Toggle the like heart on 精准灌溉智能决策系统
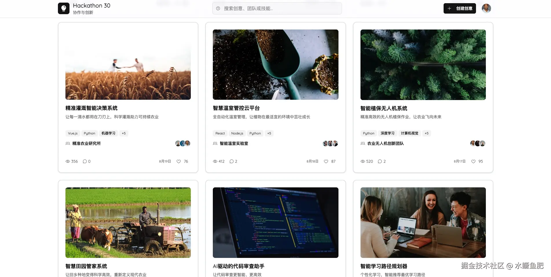 (x=179, y=161)
